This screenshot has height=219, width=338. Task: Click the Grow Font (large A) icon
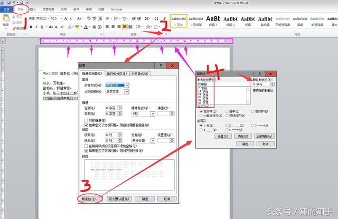pos(65,18)
